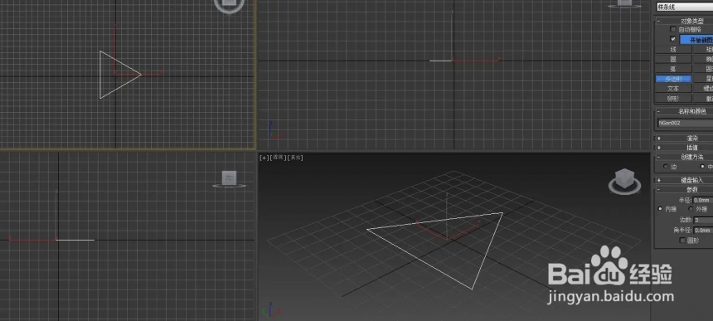Select the 弧 shape button
The width and height of the screenshot is (713, 321).
pos(673,69)
